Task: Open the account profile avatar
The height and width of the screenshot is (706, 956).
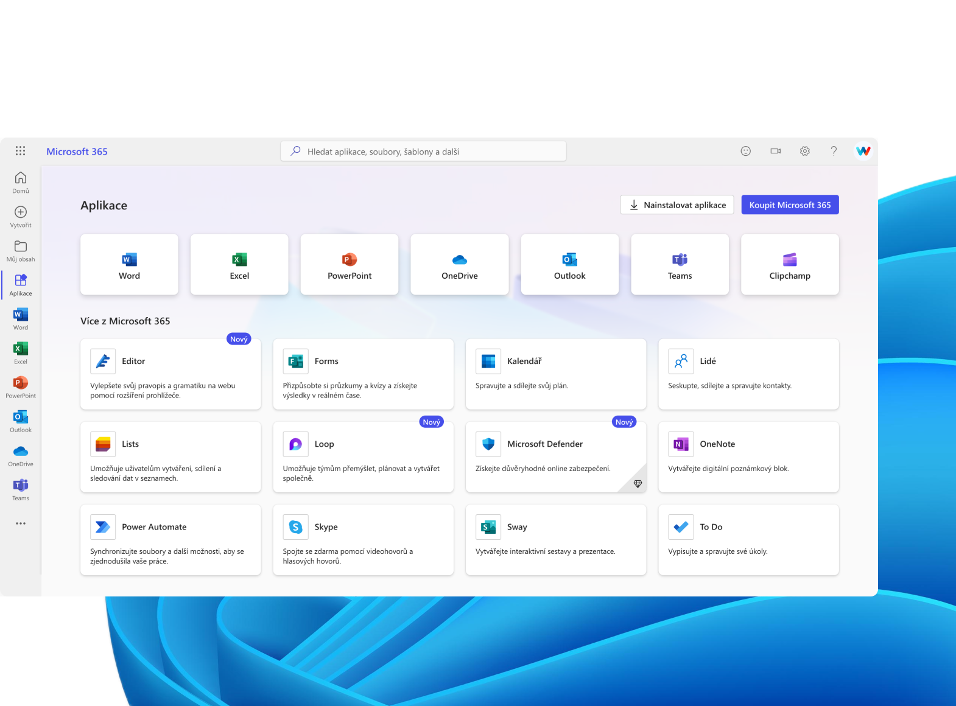Action: tap(863, 151)
